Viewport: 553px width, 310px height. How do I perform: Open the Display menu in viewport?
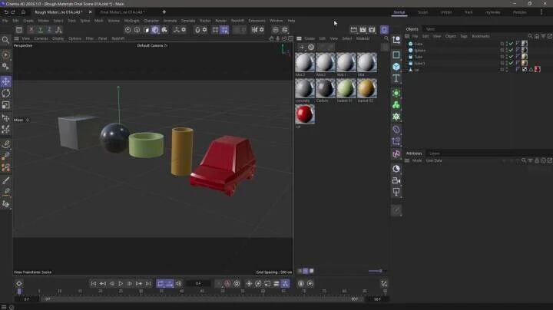click(x=58, y=38)
